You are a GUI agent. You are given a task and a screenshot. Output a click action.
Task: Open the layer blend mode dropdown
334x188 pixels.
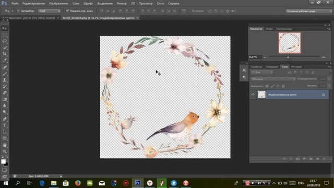273,79
